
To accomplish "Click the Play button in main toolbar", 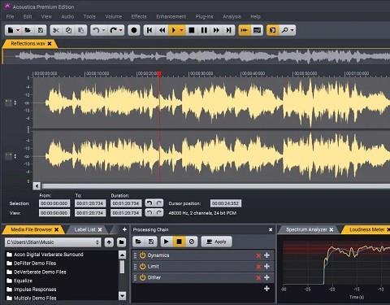I will pyautogui.click(x=174, y=30).
